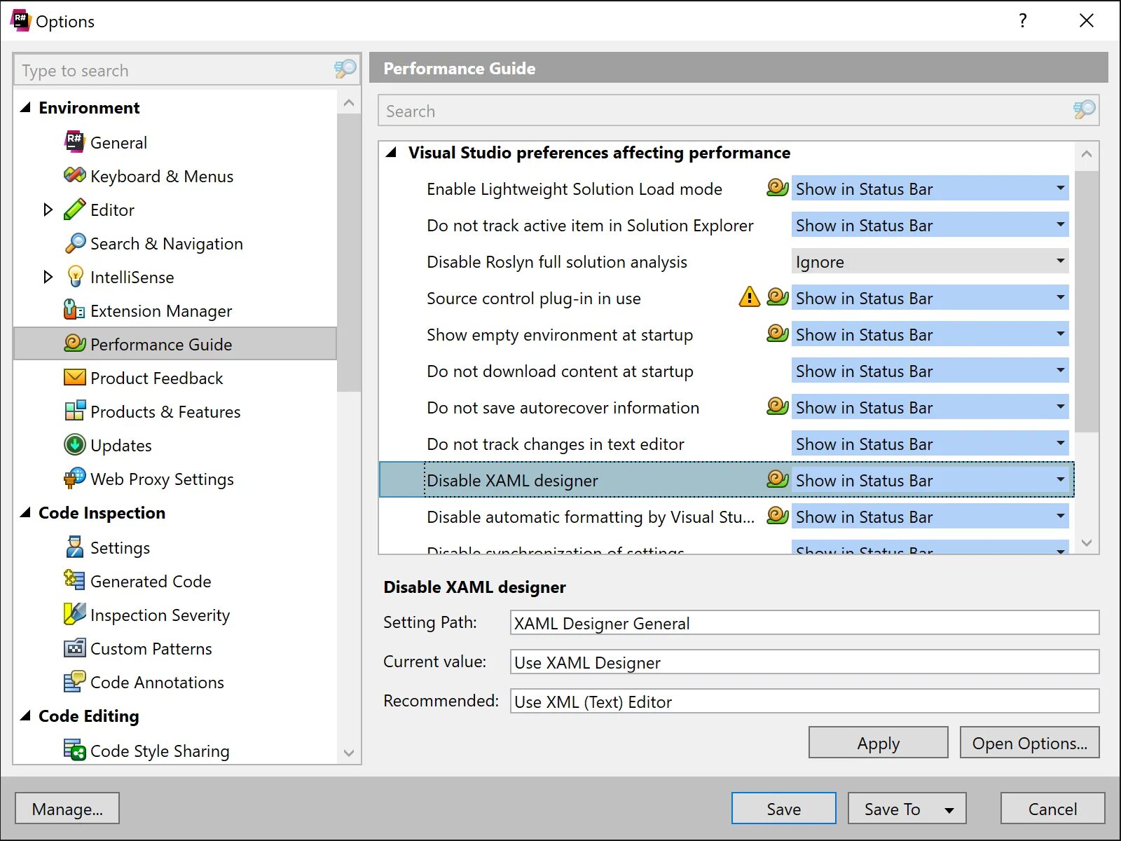Click the warning icon on Source control row

pyautogui.click(x=750, y=297)
